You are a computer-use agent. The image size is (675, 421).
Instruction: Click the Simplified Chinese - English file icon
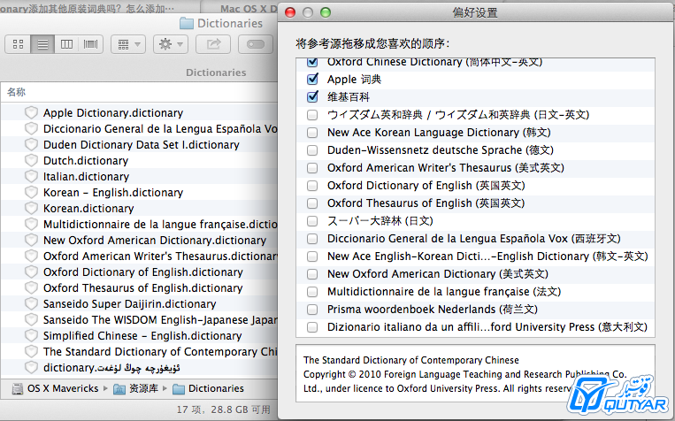click(31, 336)
